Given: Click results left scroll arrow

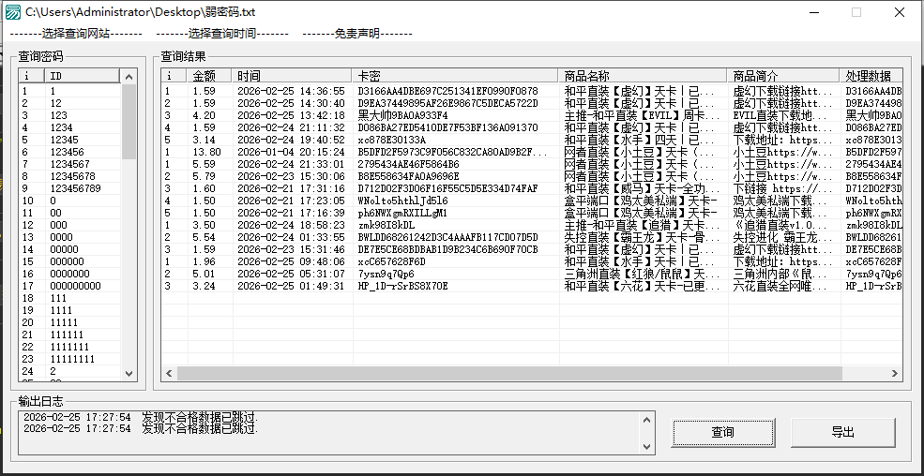Looking at the screenshot, I should (x=169, y=373).
